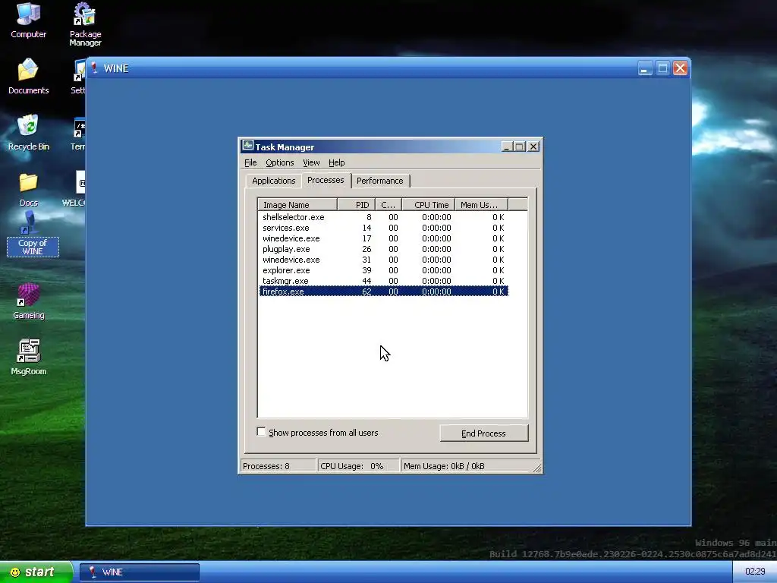Click the Mem Usage status entry
The image size is (777, 583).
[466, 466]
